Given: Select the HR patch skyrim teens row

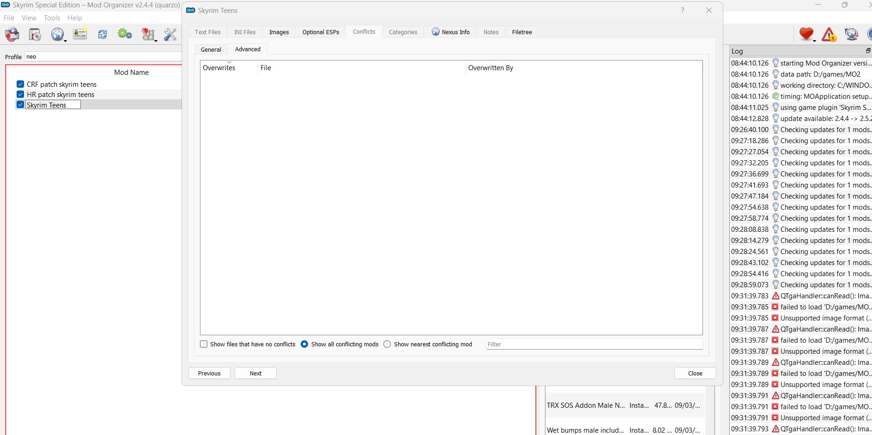Looking at the screenshot, I should [99, 94].
